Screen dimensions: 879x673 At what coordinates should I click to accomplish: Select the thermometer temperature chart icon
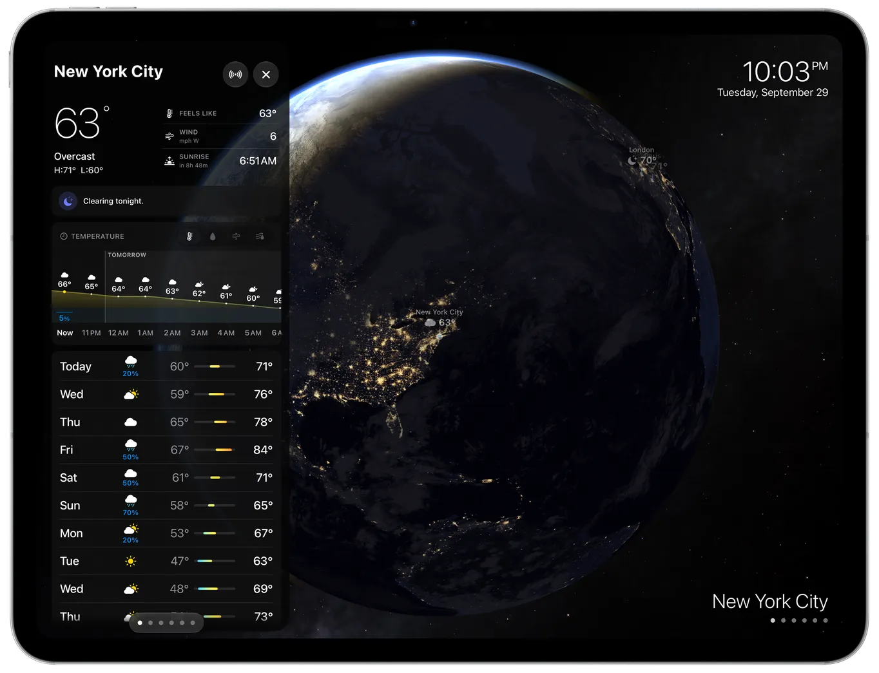pos(189,236)
